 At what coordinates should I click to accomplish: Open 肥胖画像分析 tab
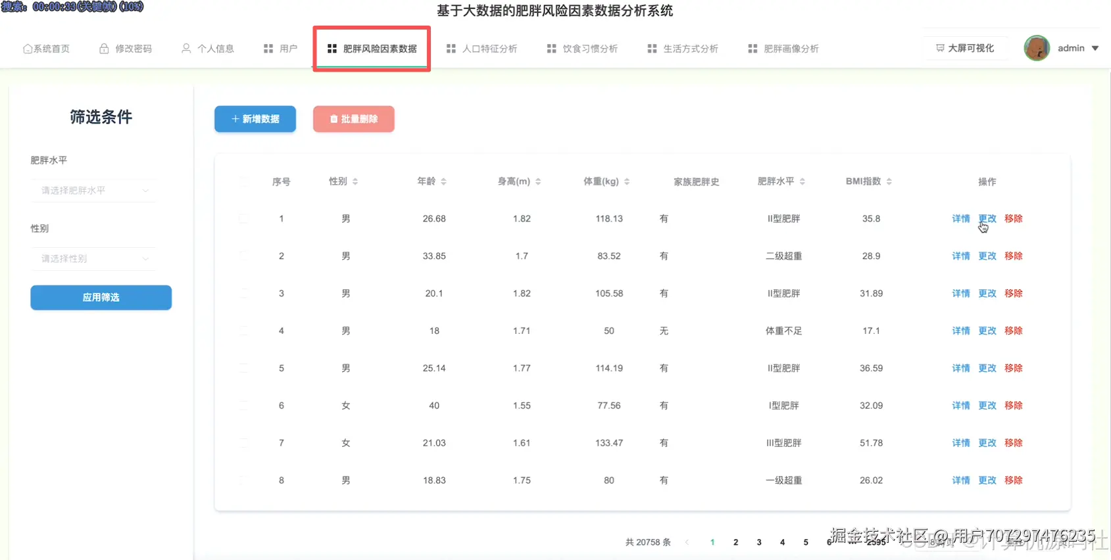[783, 49]
